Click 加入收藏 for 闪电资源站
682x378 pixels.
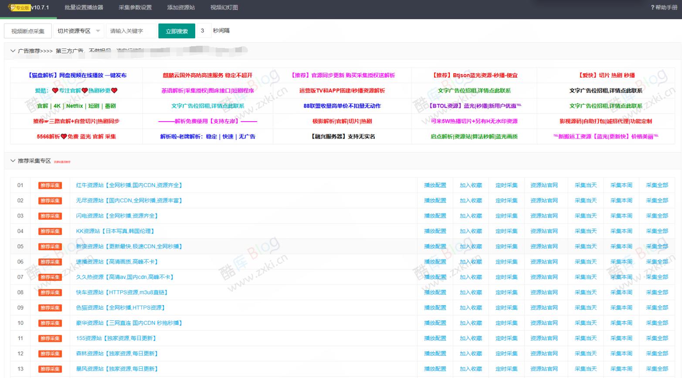coord(471,215)
